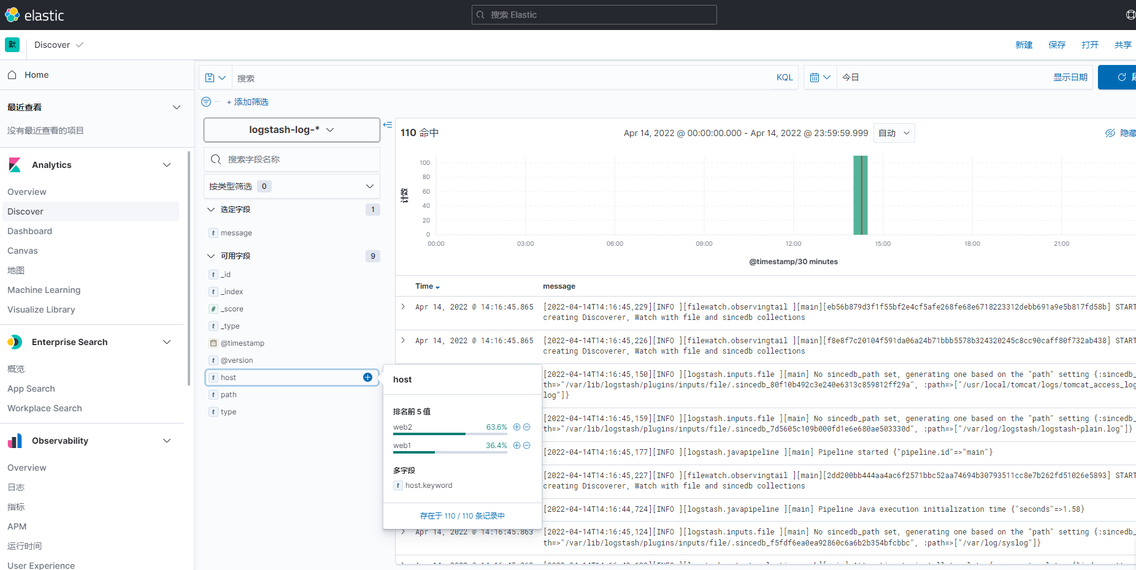Focus the Search Elastic input box

pos(594,15)
